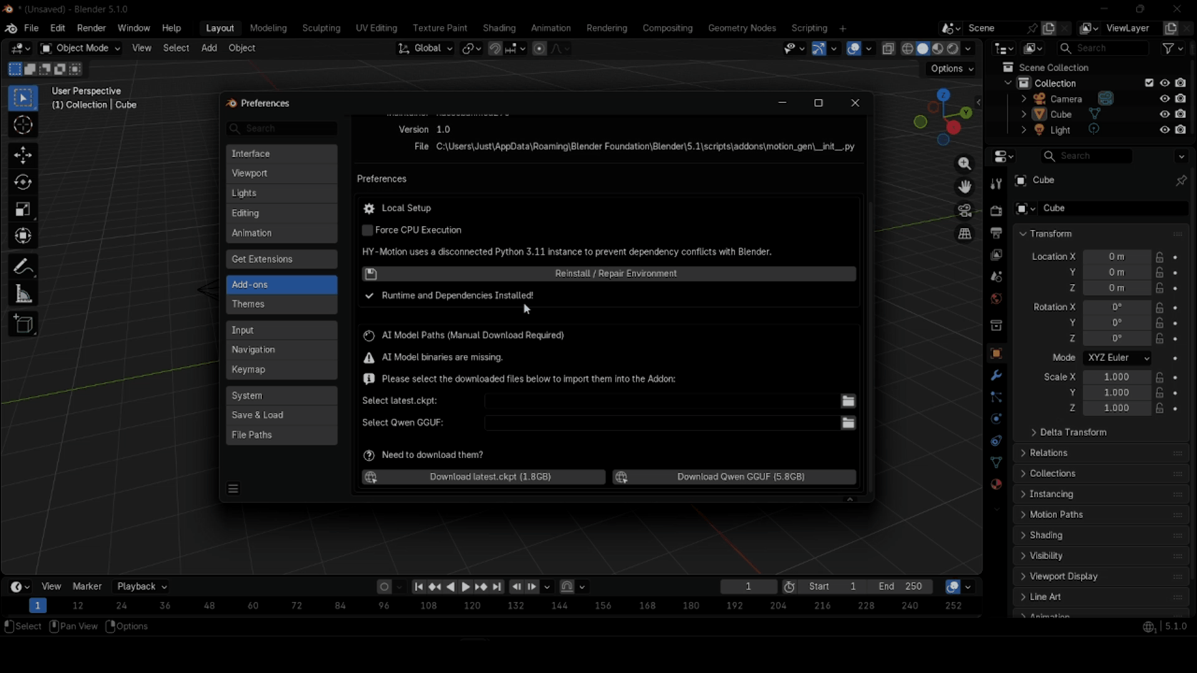Hide Camera in viewport via eye icon

pyautogui.click(x=1164, y=98)
